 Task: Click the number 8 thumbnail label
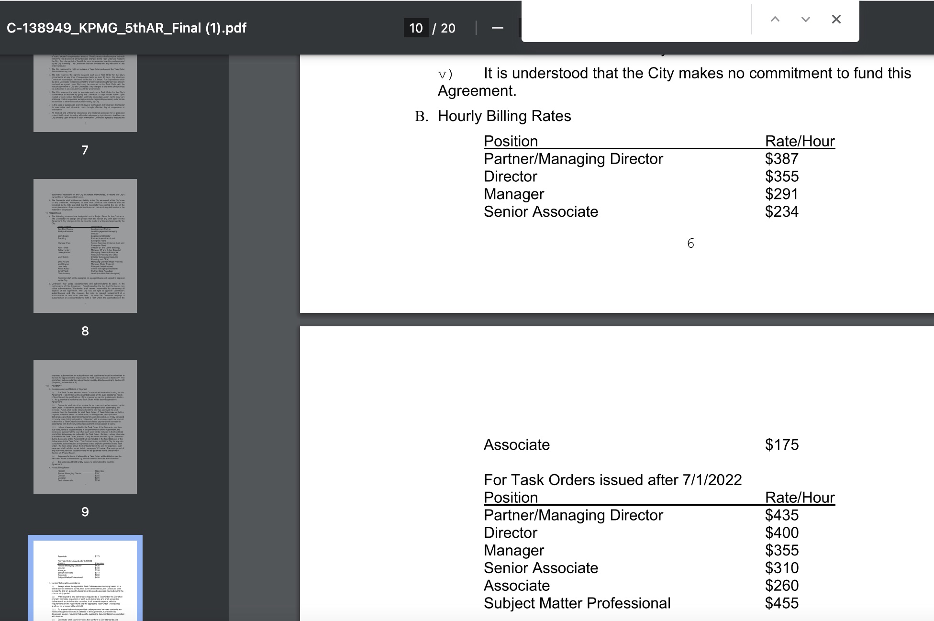[x=85, y=331]
